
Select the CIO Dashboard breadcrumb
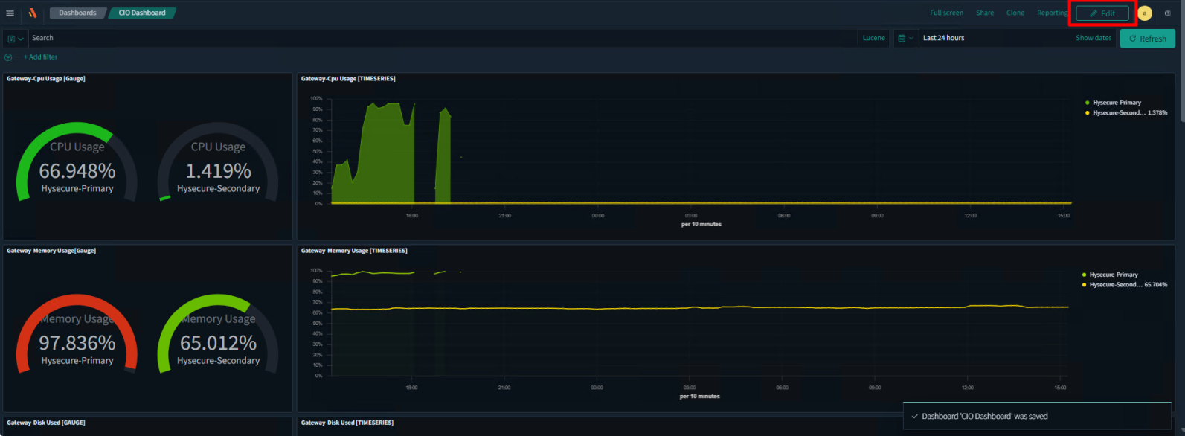(142, 13)
